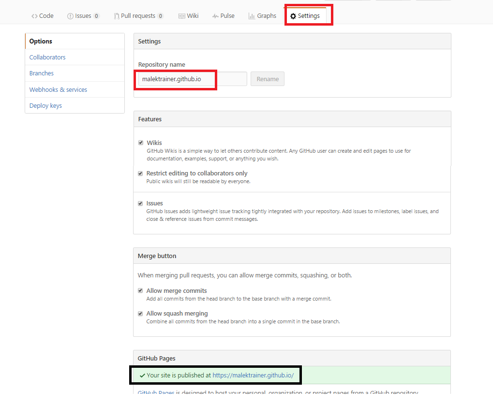Click the Issues count badge
Screen dimensions: 493x419
pyautogui.click(x=97, y=16)
